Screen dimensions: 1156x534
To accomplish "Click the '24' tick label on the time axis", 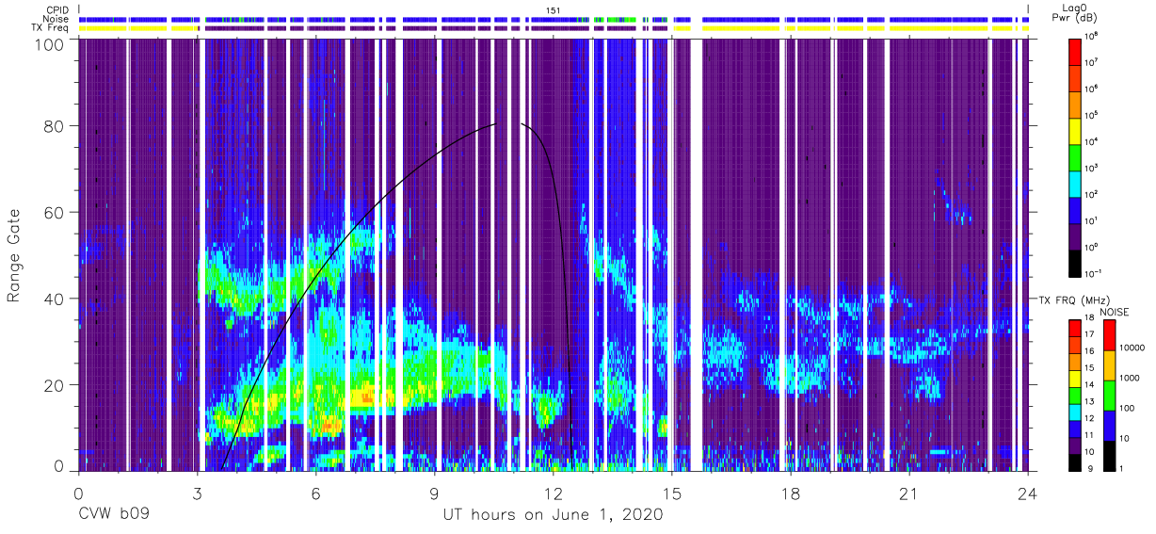I will click(1028, 494).
